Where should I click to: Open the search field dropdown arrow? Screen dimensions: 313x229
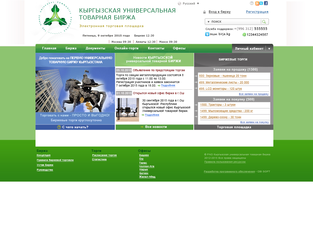[x=208, y=22]
